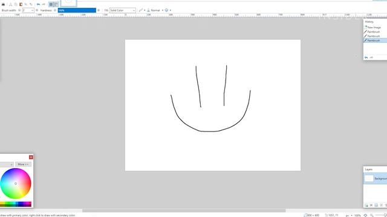The image size is (387, 217).
Task: Pick a hue on the color wheel
Action: click(16, 183)
